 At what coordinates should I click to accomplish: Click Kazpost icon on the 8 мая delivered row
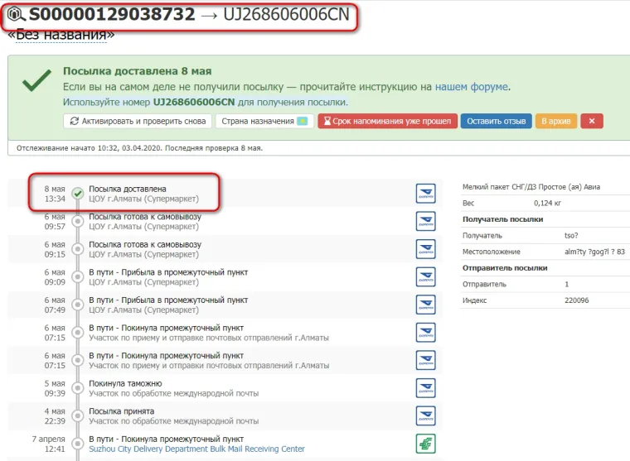(x=425, y=194)
